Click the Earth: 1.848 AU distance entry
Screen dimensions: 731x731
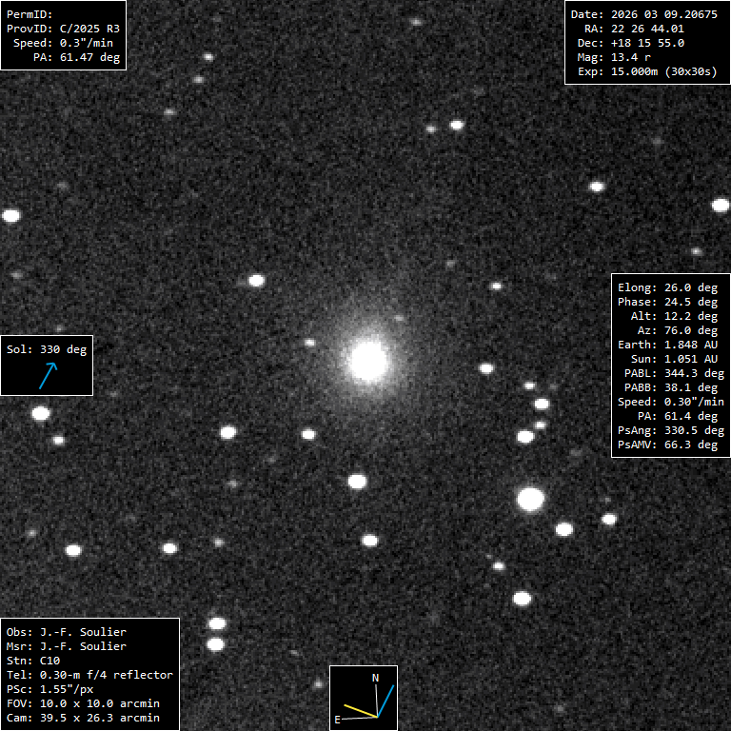coord(667,344)
